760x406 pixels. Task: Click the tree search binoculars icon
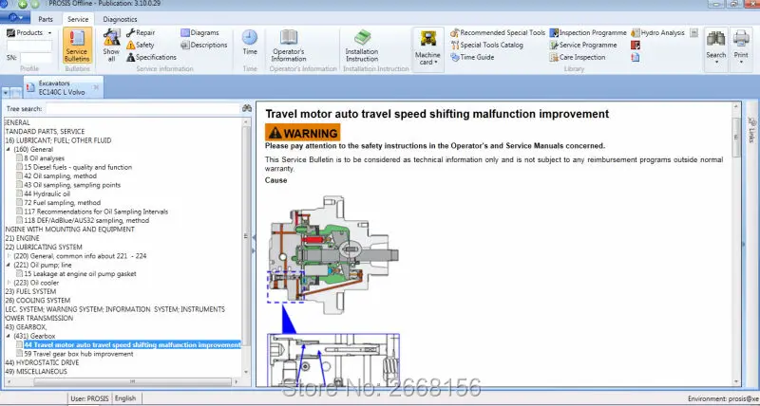tap(247, 108)
